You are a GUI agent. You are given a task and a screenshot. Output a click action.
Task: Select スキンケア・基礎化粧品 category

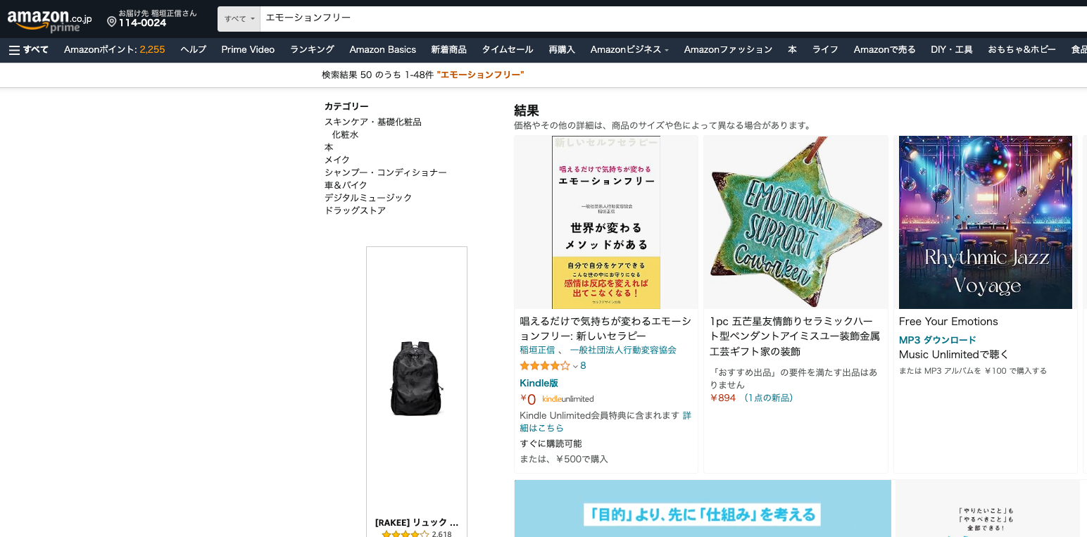372,122
